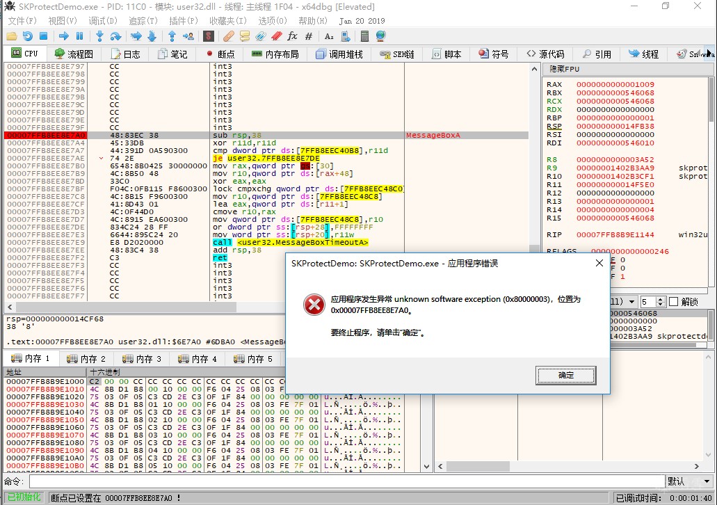Open a file with the folder icon
The image size is (717, 505).
pyautogui.click(x=11, y=36)
